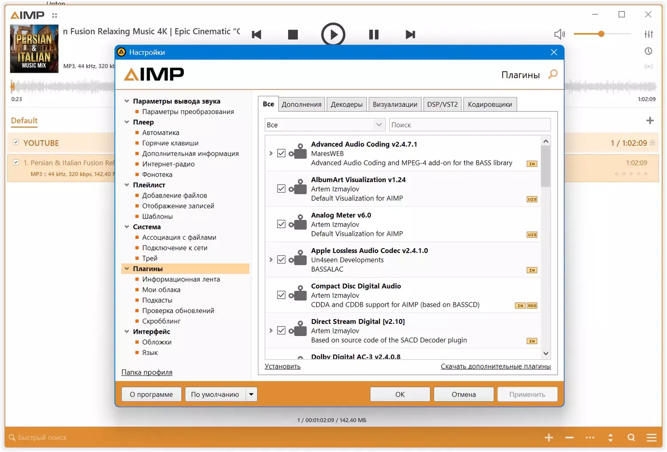Screen dimensions: 667x452
Task: Switch to the Дополнения tab
Action: [x=301, y=105]
